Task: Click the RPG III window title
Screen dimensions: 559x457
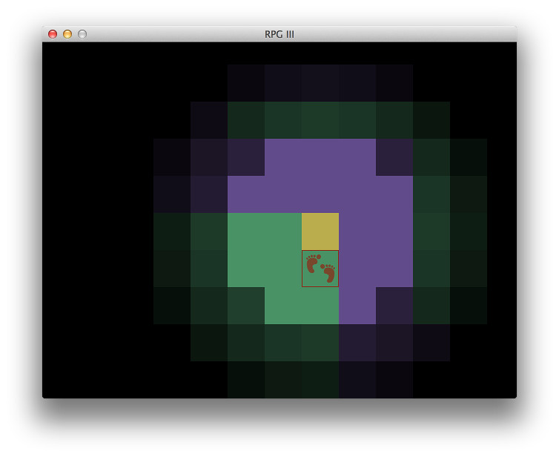Action: click(279, 34)
